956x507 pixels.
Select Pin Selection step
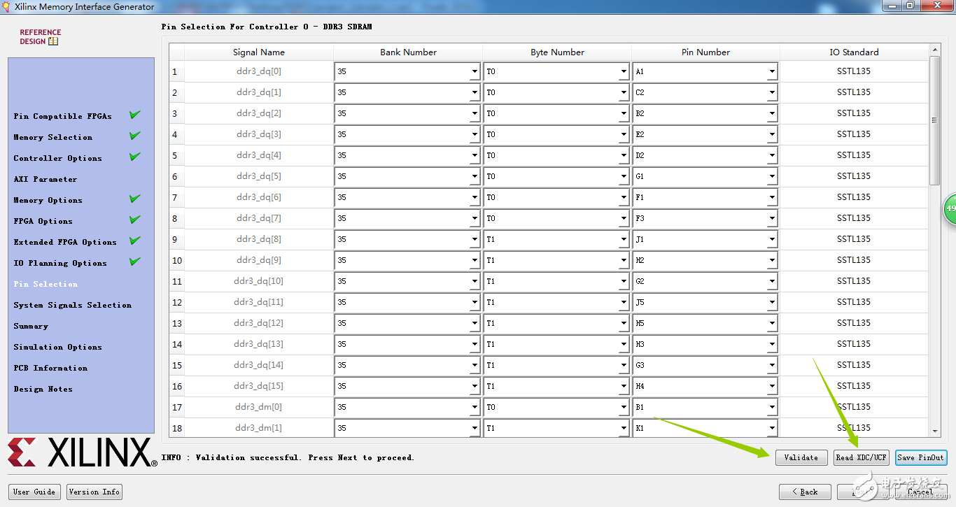coord(45,284)
